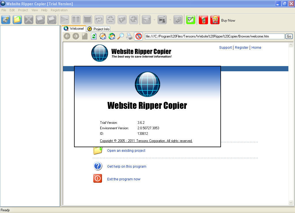Click the red registration icon beside Buy Now
Screen dimensions: 295x213
[x=203, y=20]
